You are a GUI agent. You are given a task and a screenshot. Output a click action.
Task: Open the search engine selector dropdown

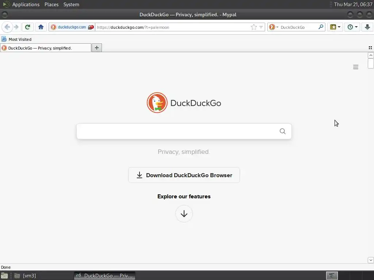pyautogui.click(x=274, y=27)
